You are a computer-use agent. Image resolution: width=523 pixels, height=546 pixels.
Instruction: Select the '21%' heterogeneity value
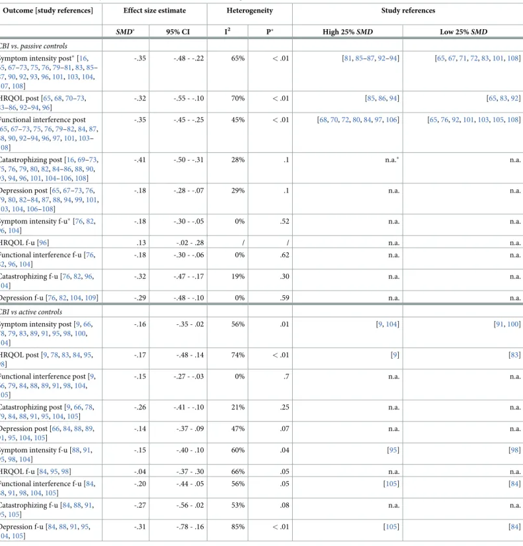coord(238,407)
